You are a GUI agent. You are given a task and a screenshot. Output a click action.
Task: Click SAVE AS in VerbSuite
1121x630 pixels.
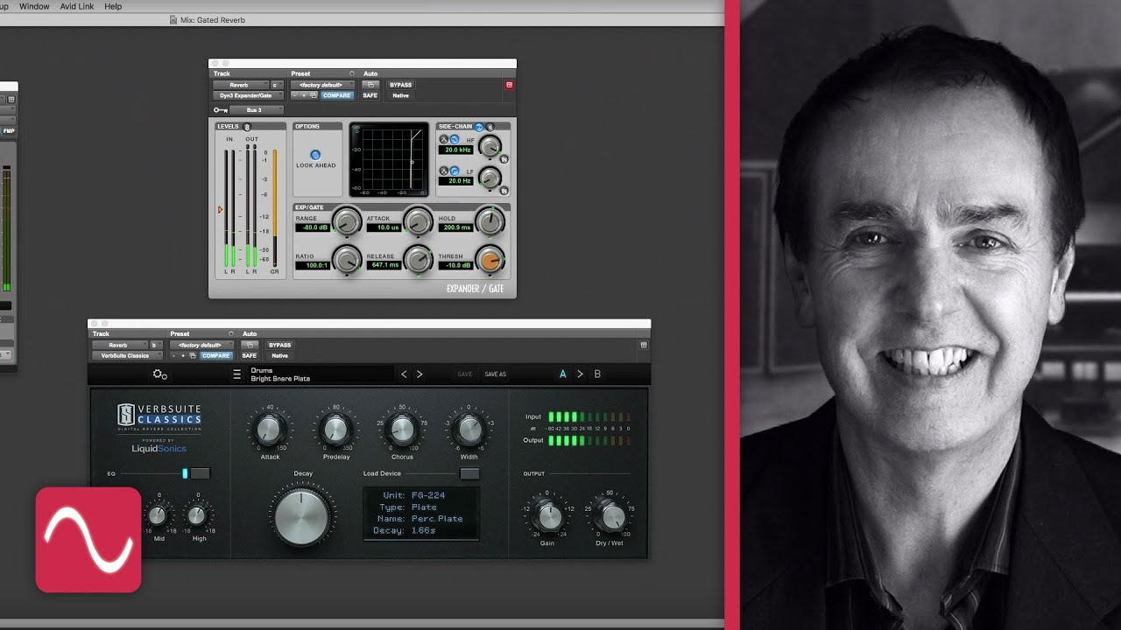[x=495, y=374]
